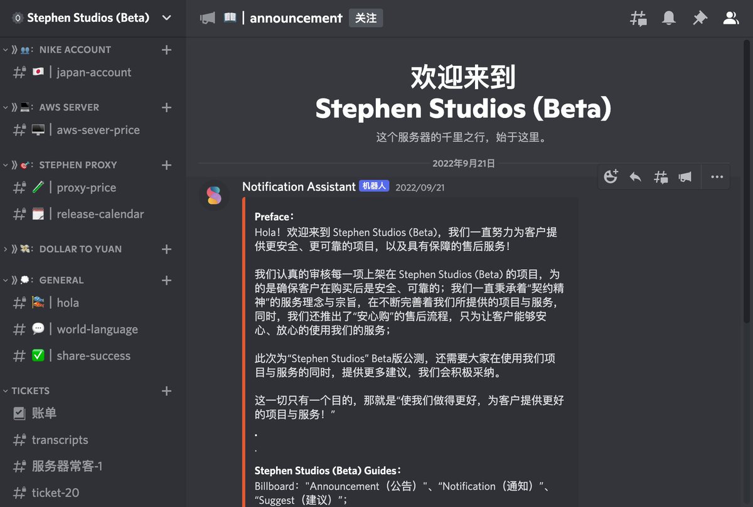Viewport: 753px width, 507px height.
Task: Click the checklist icon beside 账单
Action: click(19, 413)
